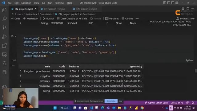Viewport: 197px width, 111px height.
Task: Open editor more actions ellipsis
Action: [x=193, y=9]
